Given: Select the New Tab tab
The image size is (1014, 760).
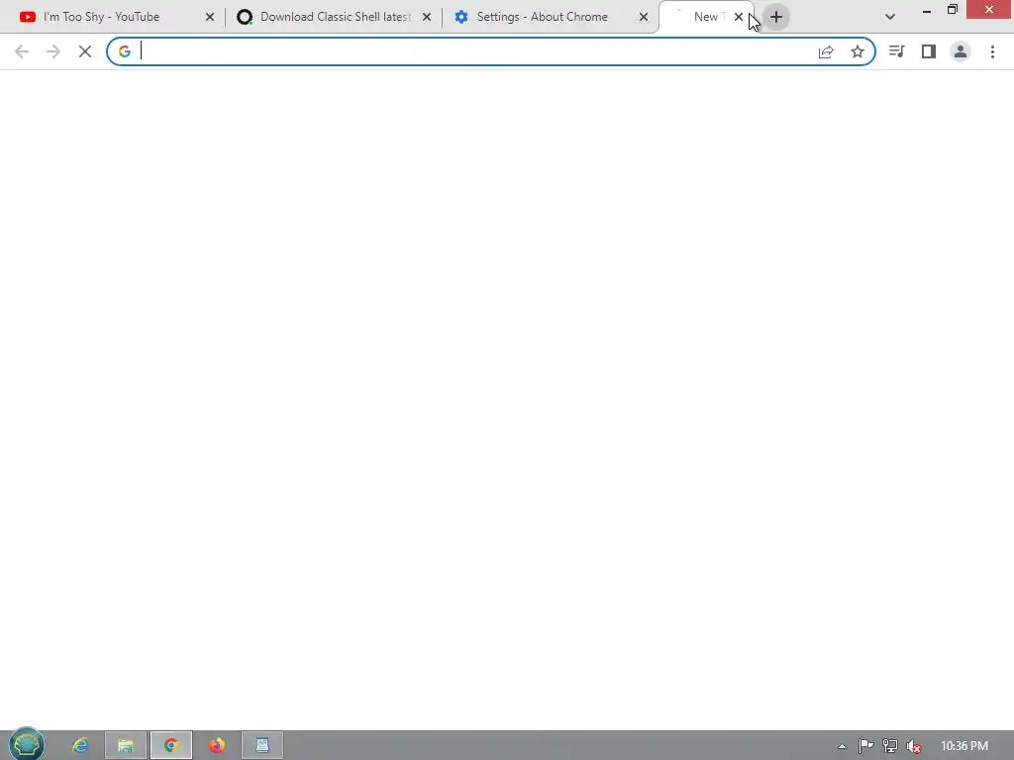Looking at the screenshot, I should click(705, 17).
